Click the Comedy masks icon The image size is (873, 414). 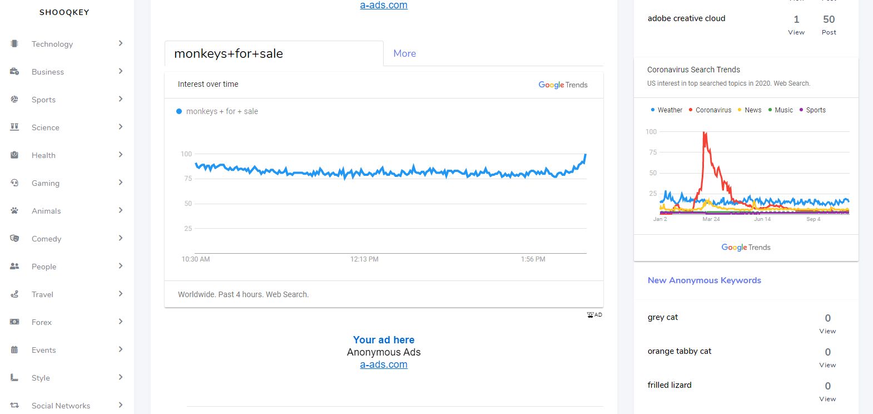coord(14,238)
